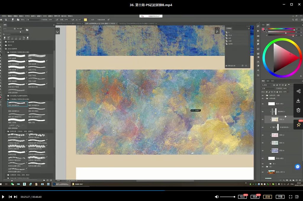The image size is (303, 201).
Task: Click the share icon in the side panel
Action: point(298,91)
